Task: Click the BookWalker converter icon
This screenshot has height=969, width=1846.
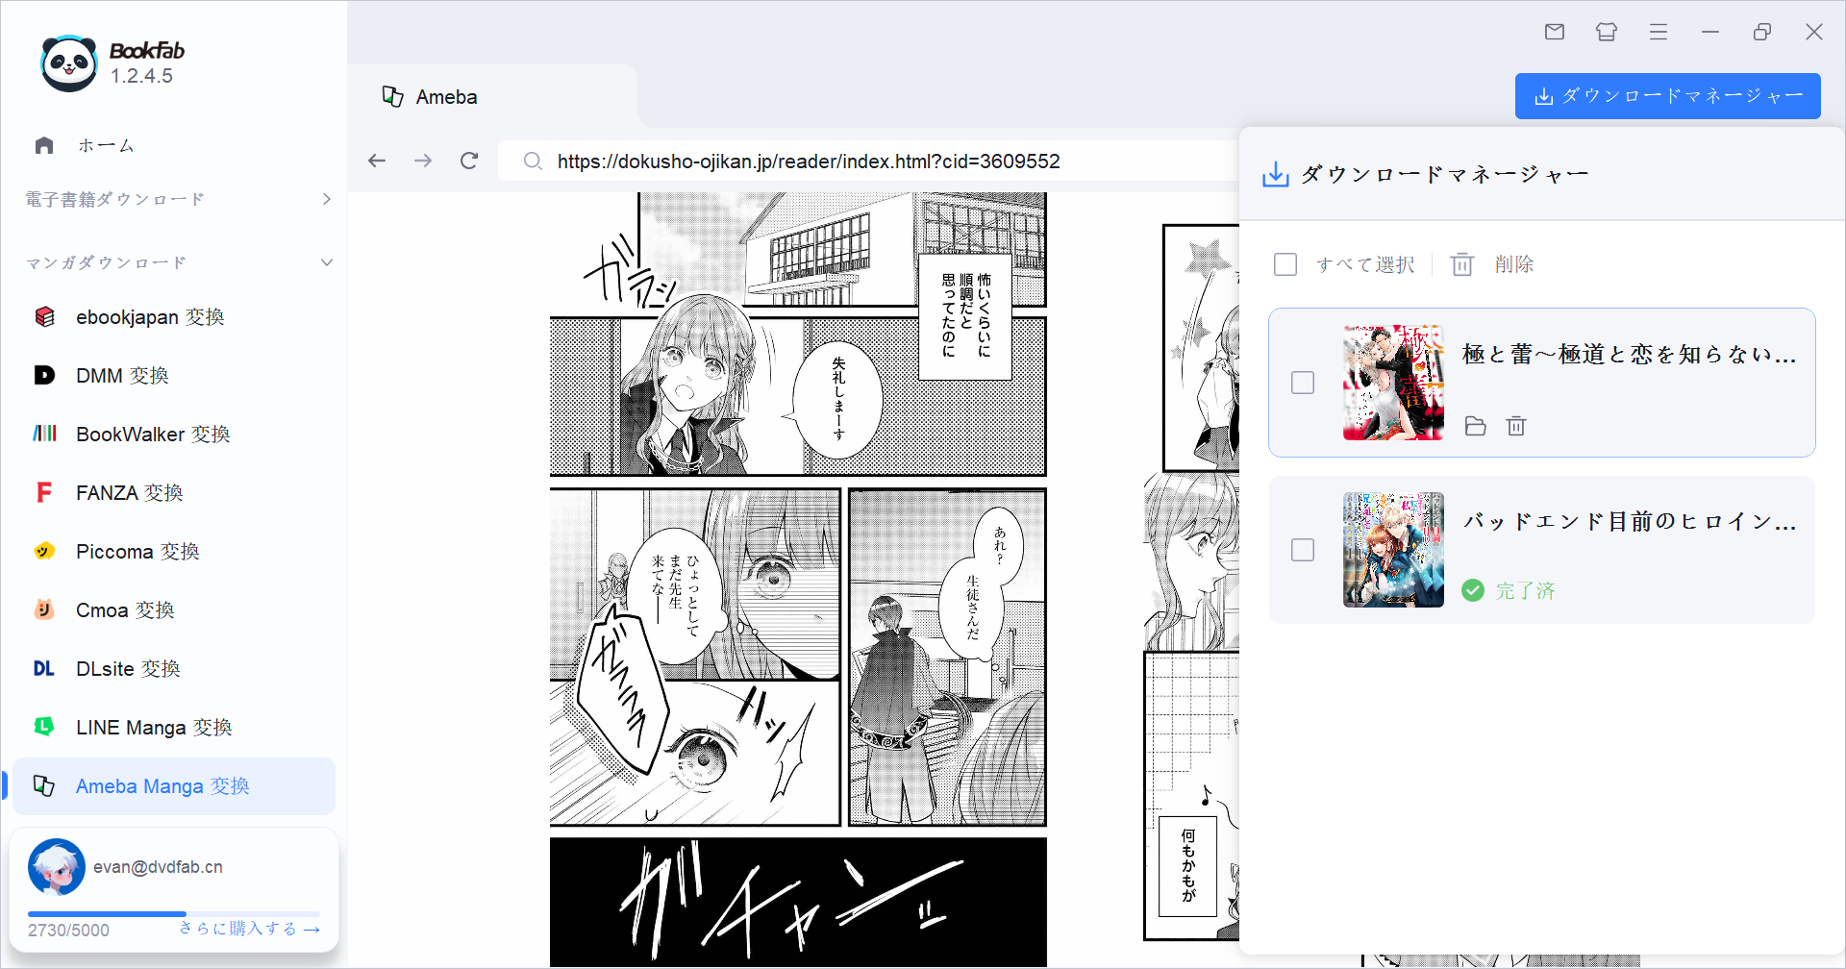Action: [x=44, y=434]
